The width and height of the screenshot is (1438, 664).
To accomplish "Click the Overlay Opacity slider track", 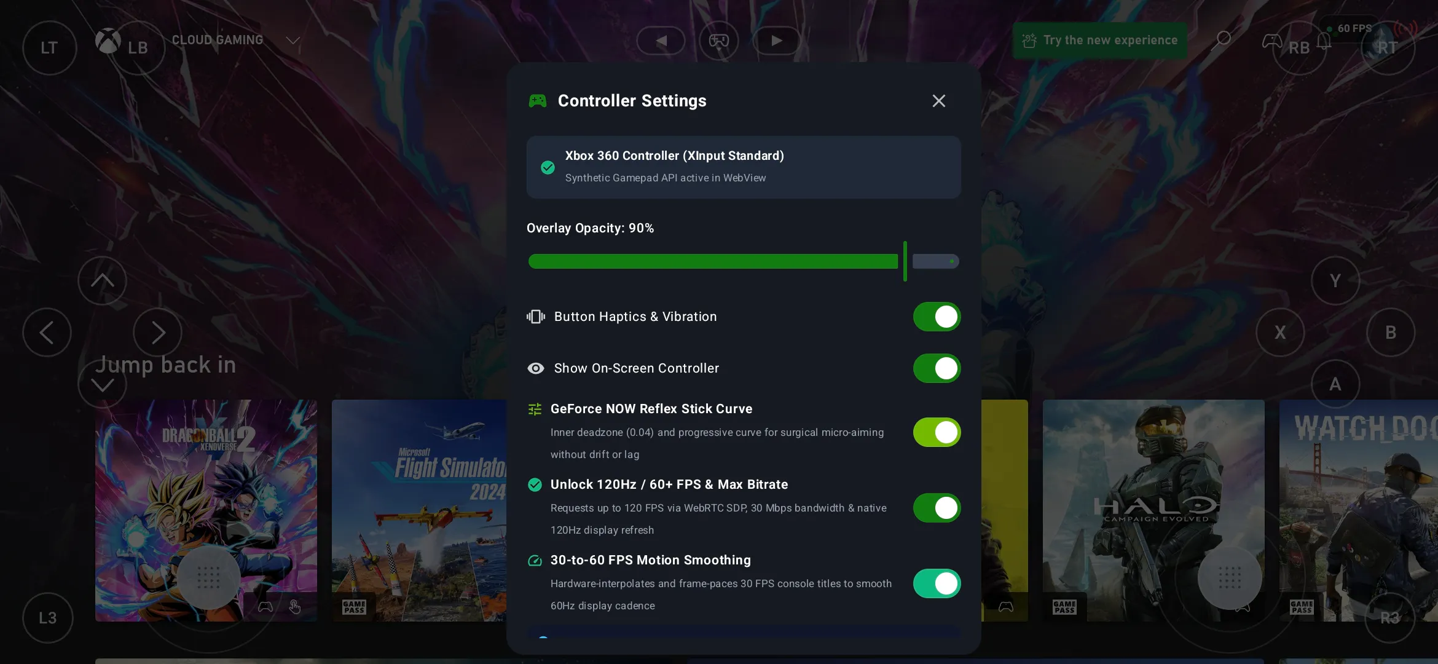I will (x=744, y=261).
